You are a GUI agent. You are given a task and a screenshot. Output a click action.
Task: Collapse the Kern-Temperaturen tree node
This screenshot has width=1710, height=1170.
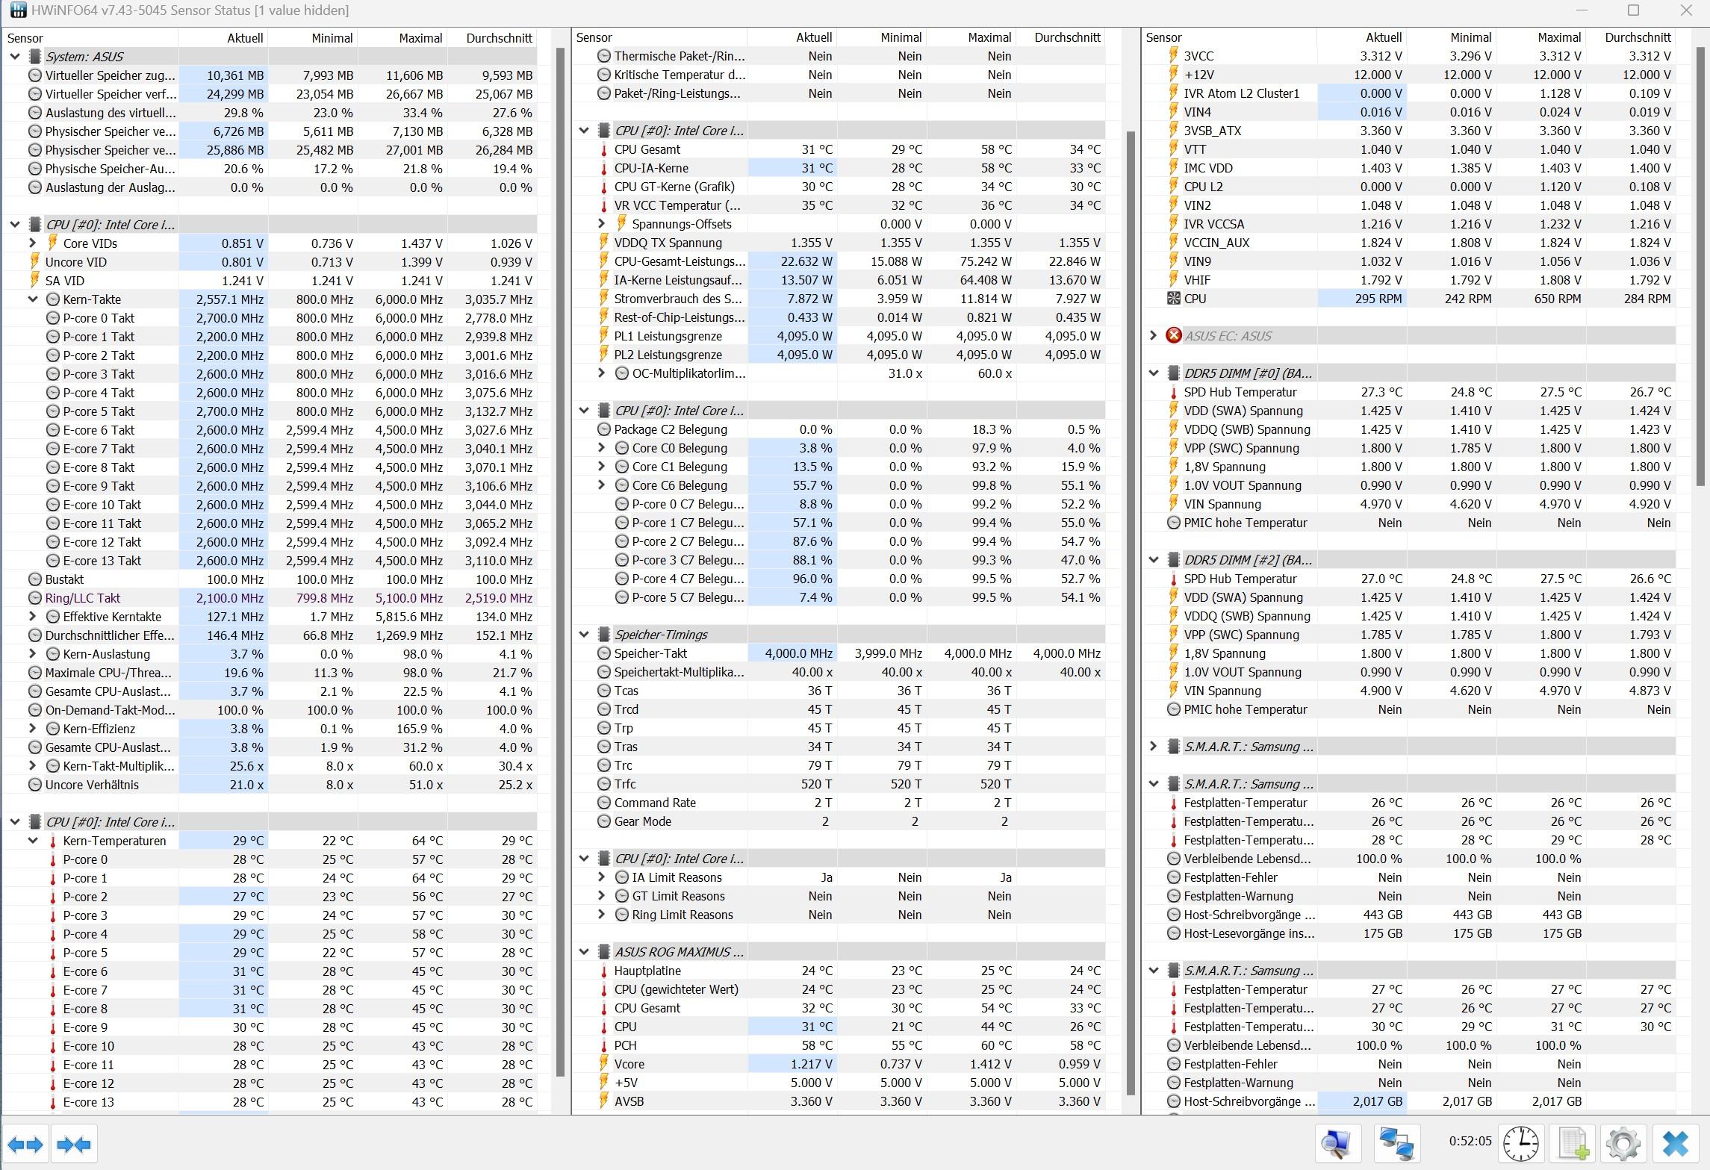click(33, 841)
